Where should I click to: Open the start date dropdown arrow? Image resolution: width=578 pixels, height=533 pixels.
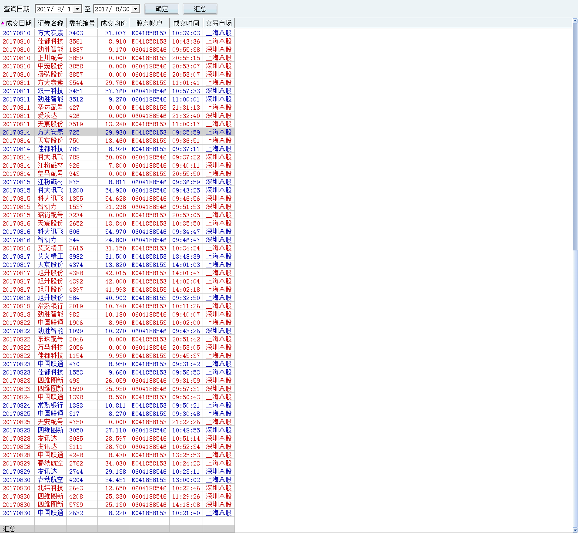tap(77, 9)
